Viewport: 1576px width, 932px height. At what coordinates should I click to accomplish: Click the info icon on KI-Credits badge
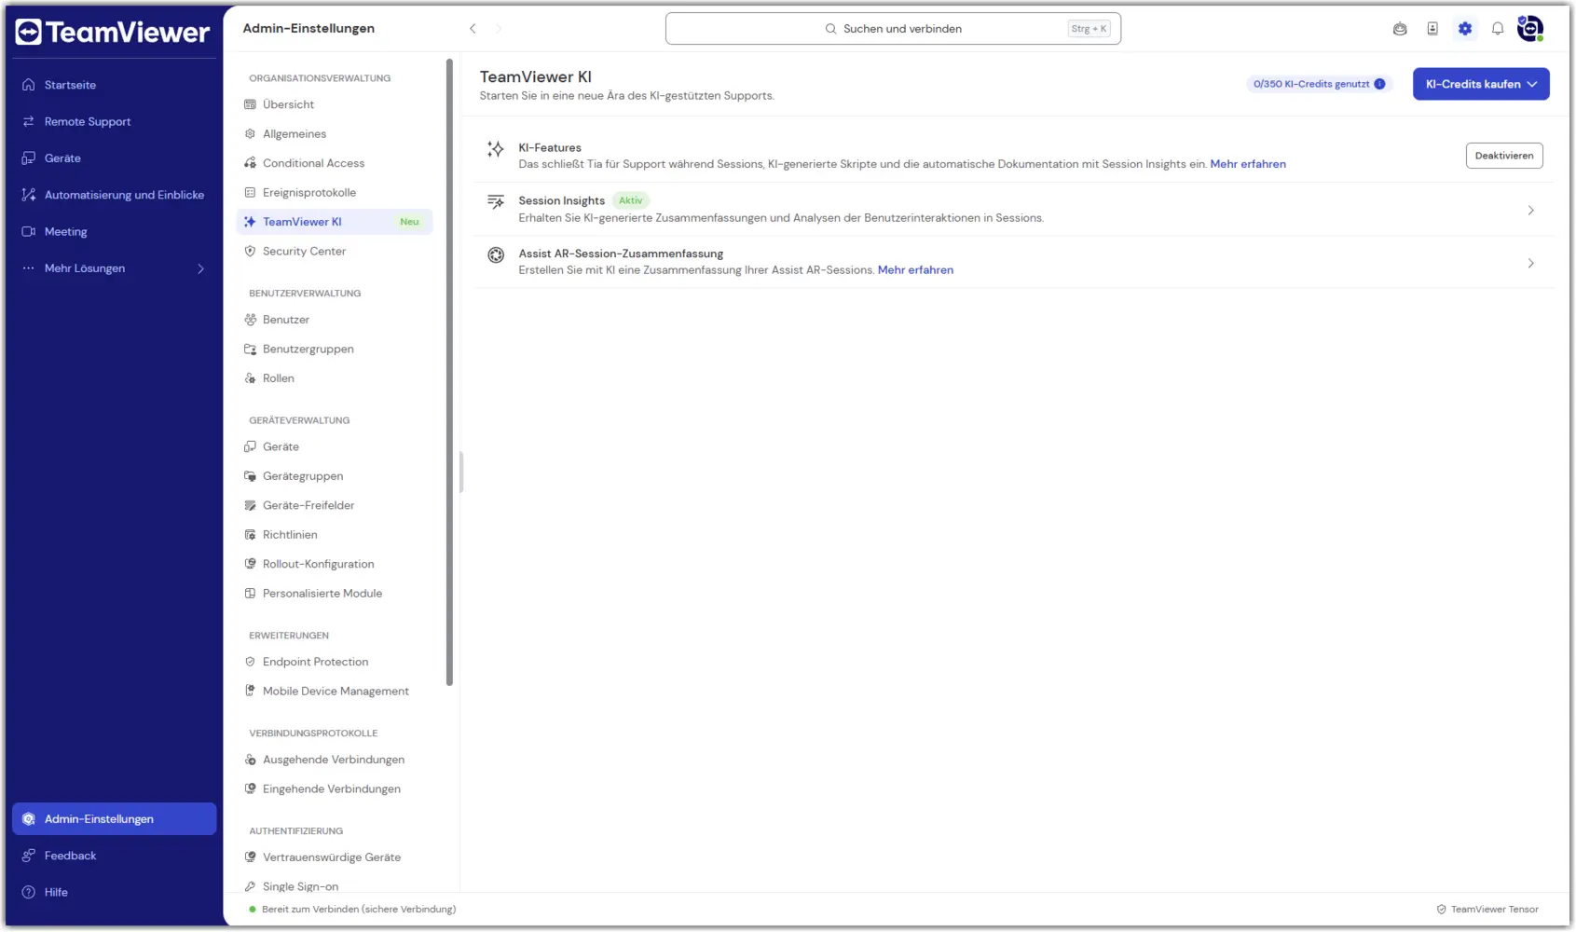pyautogui.click(x=1379, y=84)
